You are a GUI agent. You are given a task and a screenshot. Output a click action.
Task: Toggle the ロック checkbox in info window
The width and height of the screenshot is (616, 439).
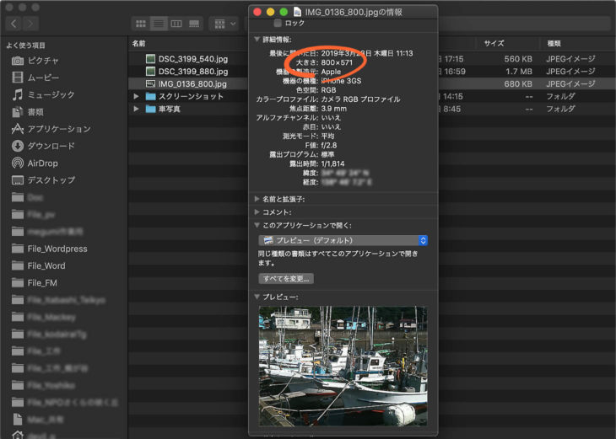click(x=278, y=24)
